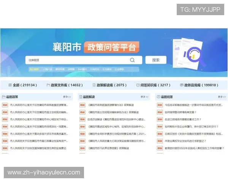
Task: Click 最新 badge of 多层次资本市场 policy row
Action: coord(5,134)
